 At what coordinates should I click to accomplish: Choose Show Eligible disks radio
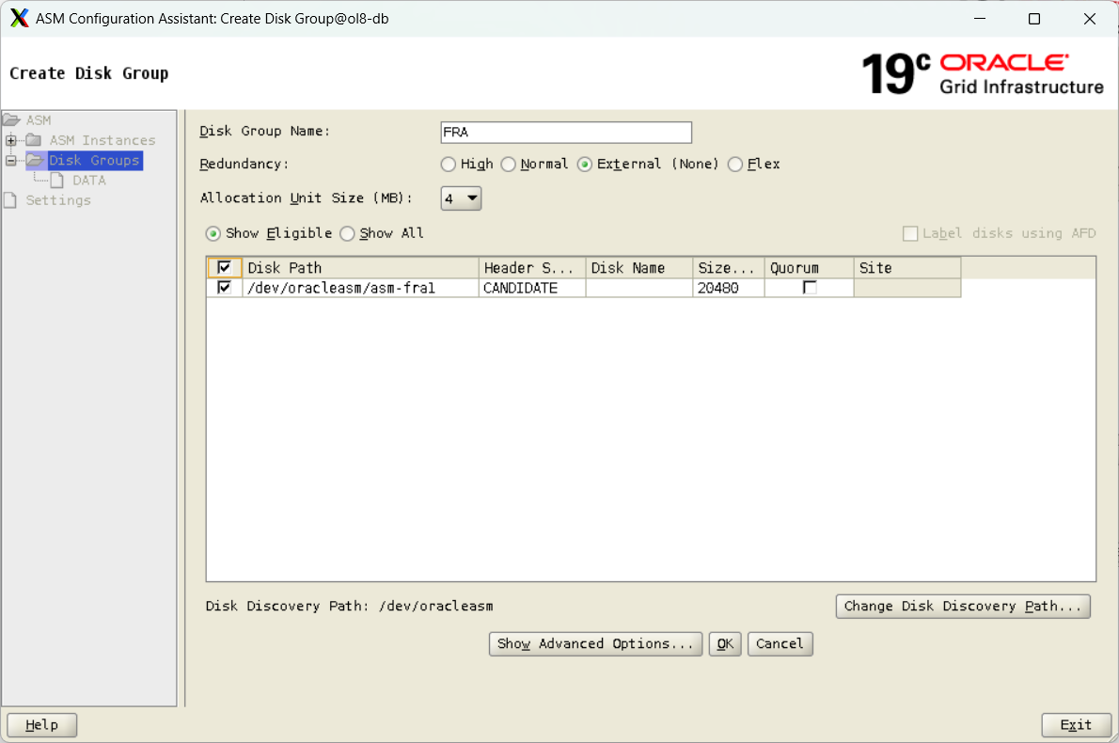(x=213, y=233)
